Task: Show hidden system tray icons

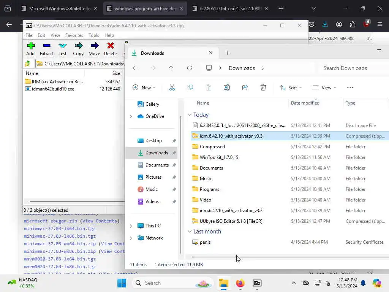Action: (294, 283)
